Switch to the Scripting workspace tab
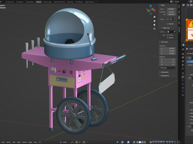 70,2
